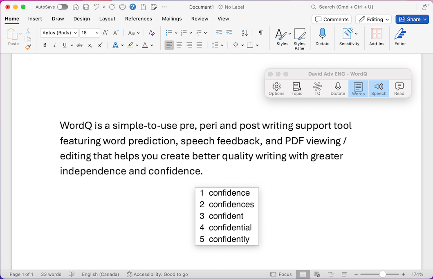Open the WordQ Read tool
This screenshot has width=433, height=279.
coord(399,88)
